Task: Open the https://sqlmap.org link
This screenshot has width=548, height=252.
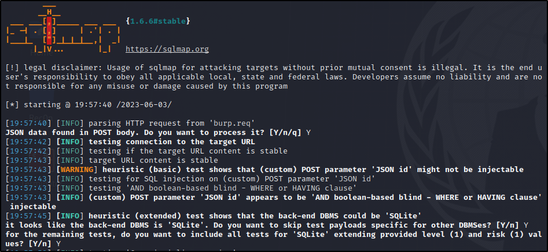Action: point(167,49)
